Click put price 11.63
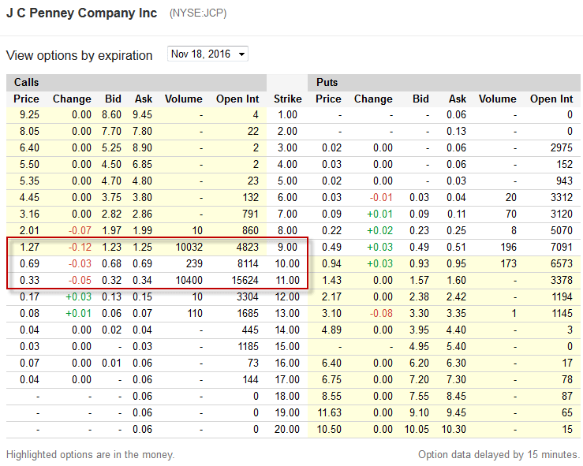Image resolution: width=583 pixels, height=466 pixels. coord(330,413)
